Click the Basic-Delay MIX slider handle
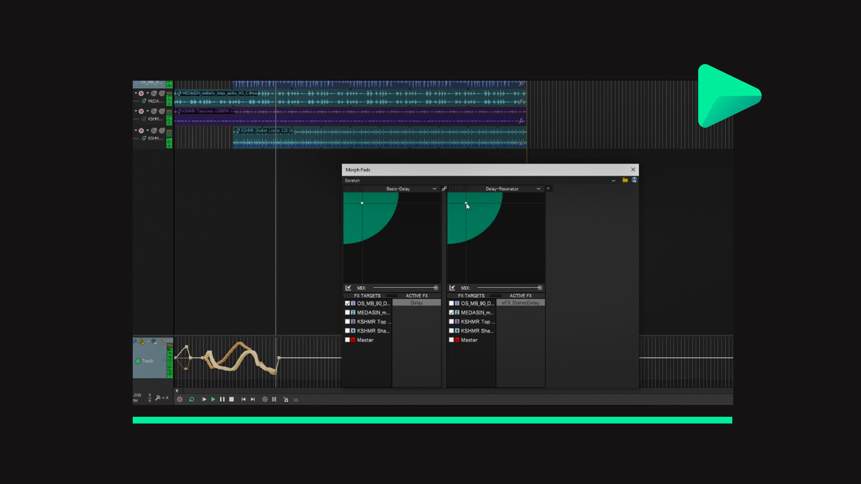The height and width of the screenshot is (484, 861). coord(436,288)
